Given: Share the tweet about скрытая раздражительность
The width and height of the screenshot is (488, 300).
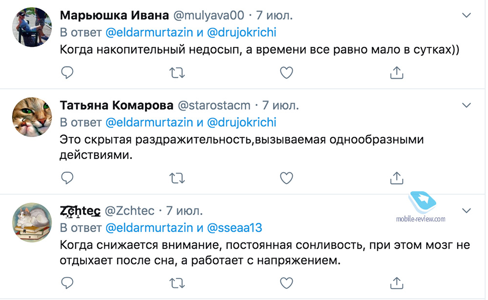Looking at the screenshot, I should [396, 178].
